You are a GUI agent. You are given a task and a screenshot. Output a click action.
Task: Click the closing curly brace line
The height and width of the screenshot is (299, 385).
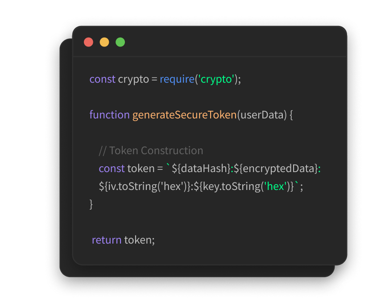click(91, 204)
